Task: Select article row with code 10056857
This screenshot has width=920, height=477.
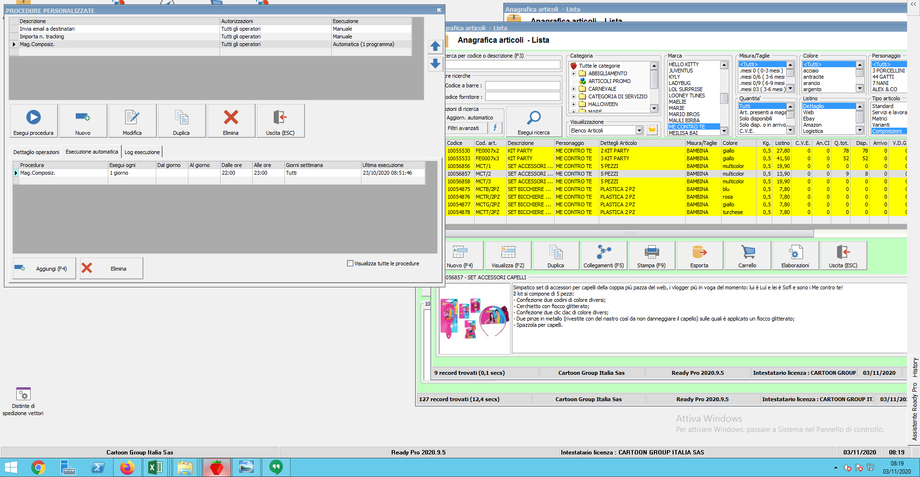Action: pyautogui.click(x=676, y=174)
